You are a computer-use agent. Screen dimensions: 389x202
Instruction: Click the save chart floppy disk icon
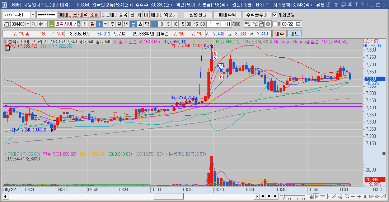tap(261, 24)
